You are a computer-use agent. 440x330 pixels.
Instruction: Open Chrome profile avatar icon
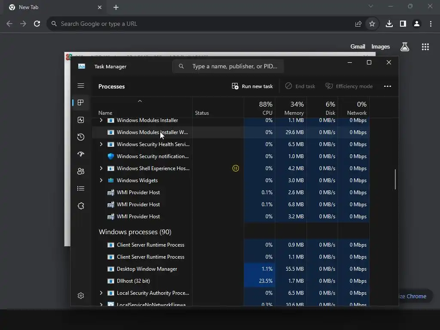pyautogui.click(x=417, y=24)
